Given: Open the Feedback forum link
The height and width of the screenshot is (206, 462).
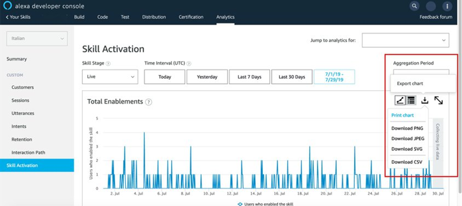Looking at the screenshot, I should pyautogui.click(x=436, y=17).
